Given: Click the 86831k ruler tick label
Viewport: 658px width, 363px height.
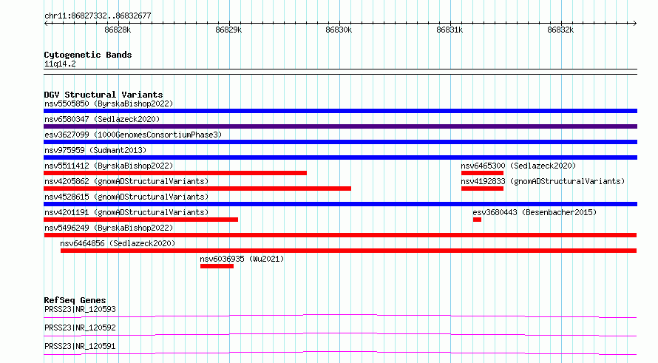Looking at the screenshot, I should pos(450,30).
